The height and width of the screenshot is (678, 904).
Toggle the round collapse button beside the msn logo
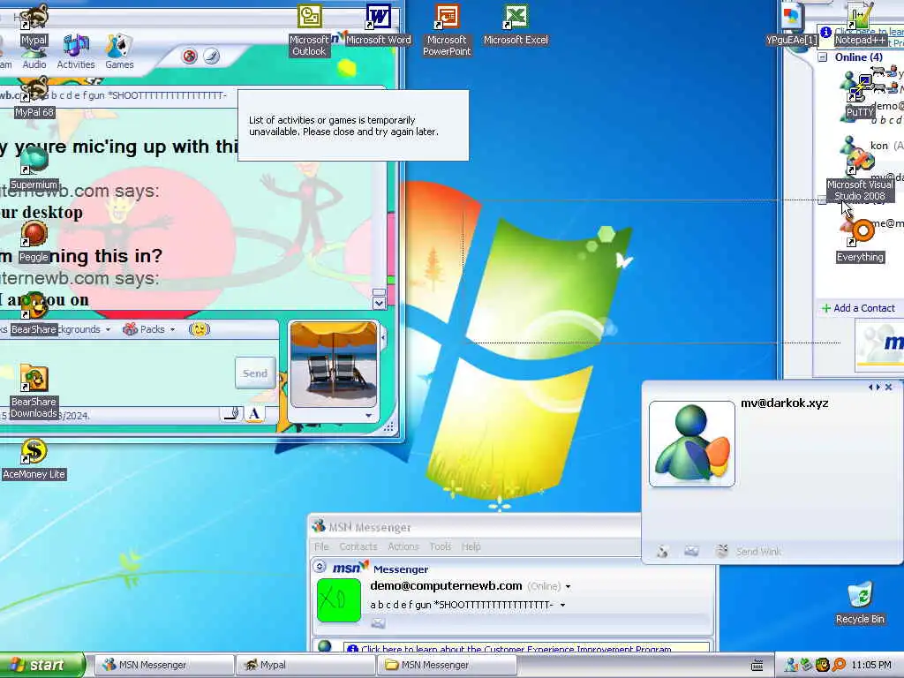pos(320,567)
